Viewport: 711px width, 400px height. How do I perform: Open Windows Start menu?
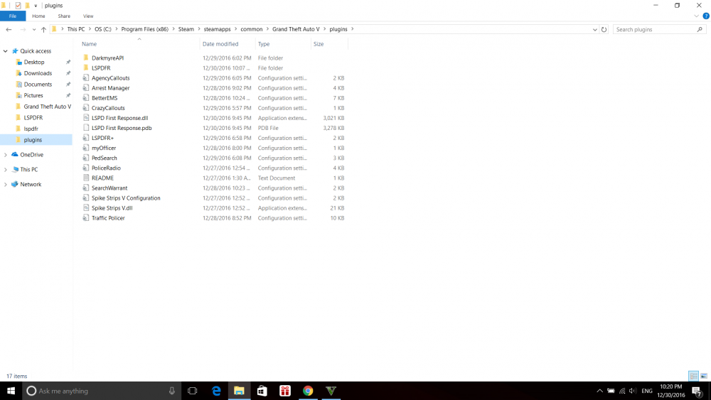click(11, 391)
